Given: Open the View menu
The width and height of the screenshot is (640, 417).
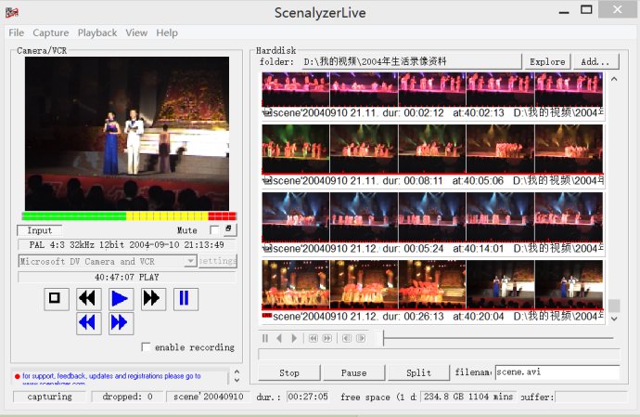Looking at the screenshot, I should click(x=136, y=33).
